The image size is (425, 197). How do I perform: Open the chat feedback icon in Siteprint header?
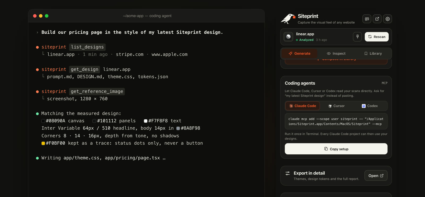pyautogui.click(x=367, y=19)
